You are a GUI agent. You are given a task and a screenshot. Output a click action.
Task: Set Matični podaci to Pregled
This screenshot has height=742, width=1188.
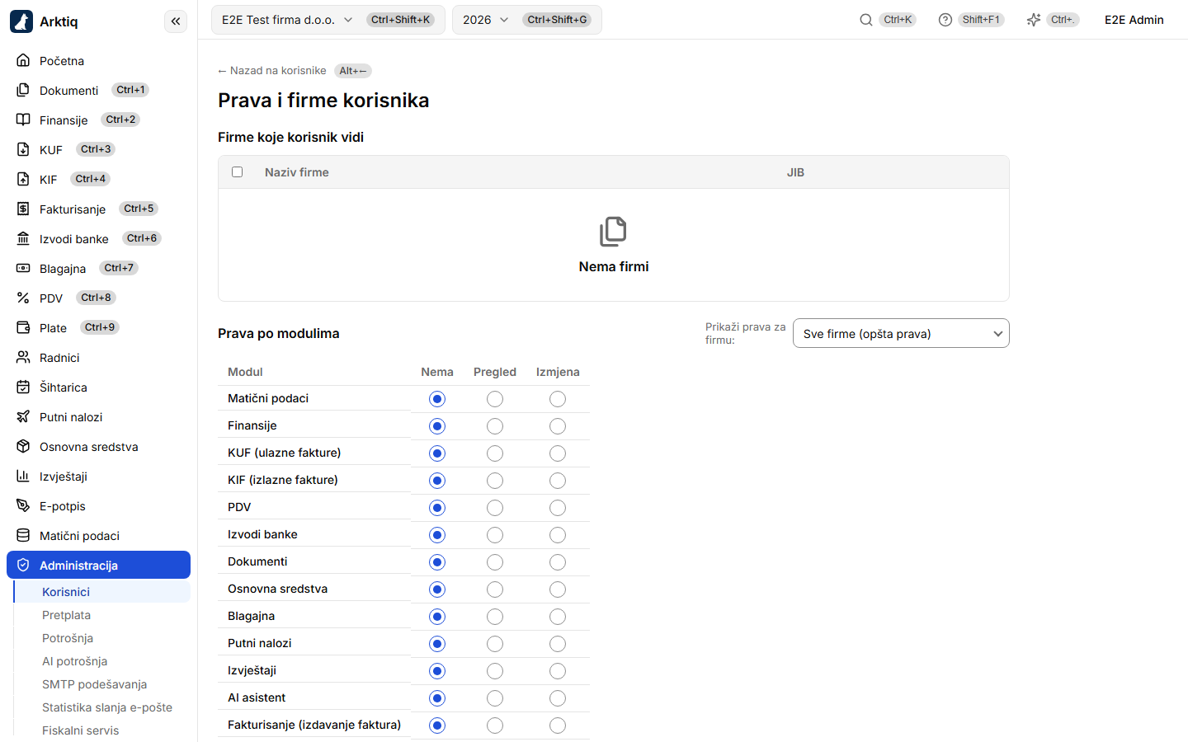coord(495,399)
